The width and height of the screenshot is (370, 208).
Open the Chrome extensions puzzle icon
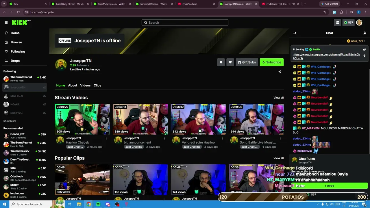coord(341,12)
